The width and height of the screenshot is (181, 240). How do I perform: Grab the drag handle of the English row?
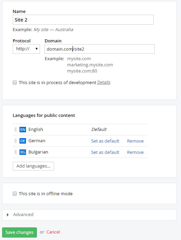click(15, 130)
